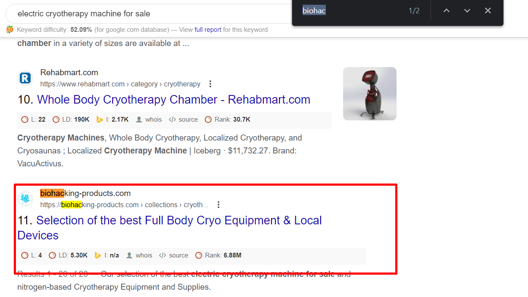Click the cryotherapy machine thumbnail image
The width and height of the screenshot is (528, 297).
click(x=370, y=94)
